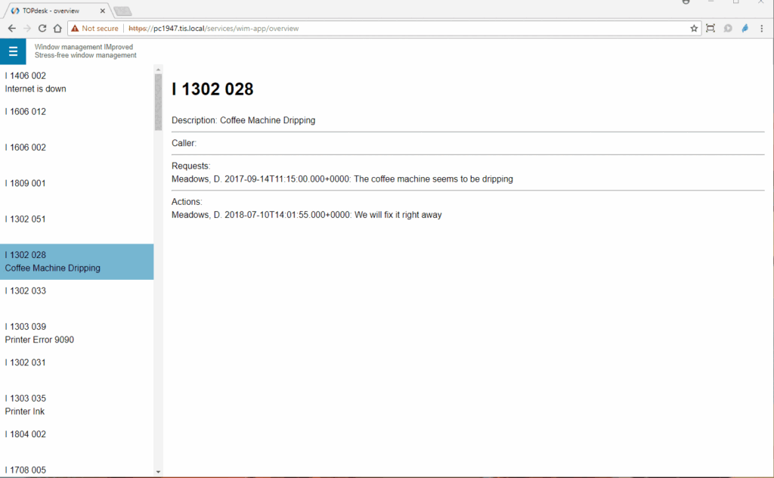Reload the current page
Image resolution: width=774 pixels, height=478 pixels.
point(42,28)
